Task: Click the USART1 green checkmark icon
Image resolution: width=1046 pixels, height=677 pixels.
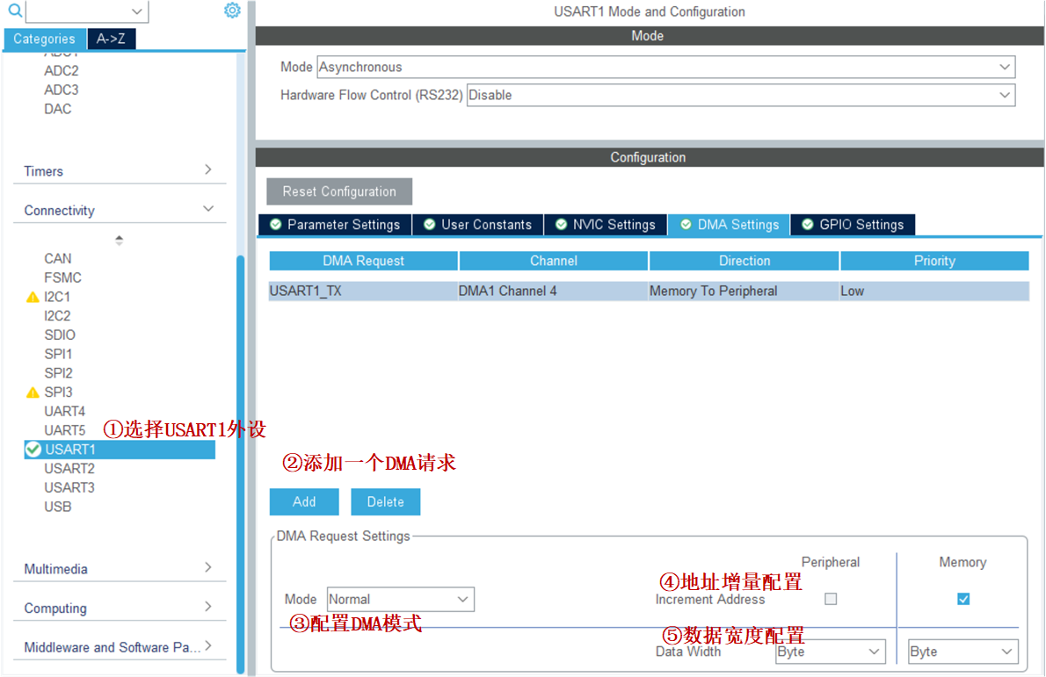Action: (x=33, y=450)
